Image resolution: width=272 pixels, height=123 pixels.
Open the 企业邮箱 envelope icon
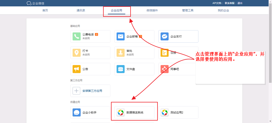click(120, 36)
